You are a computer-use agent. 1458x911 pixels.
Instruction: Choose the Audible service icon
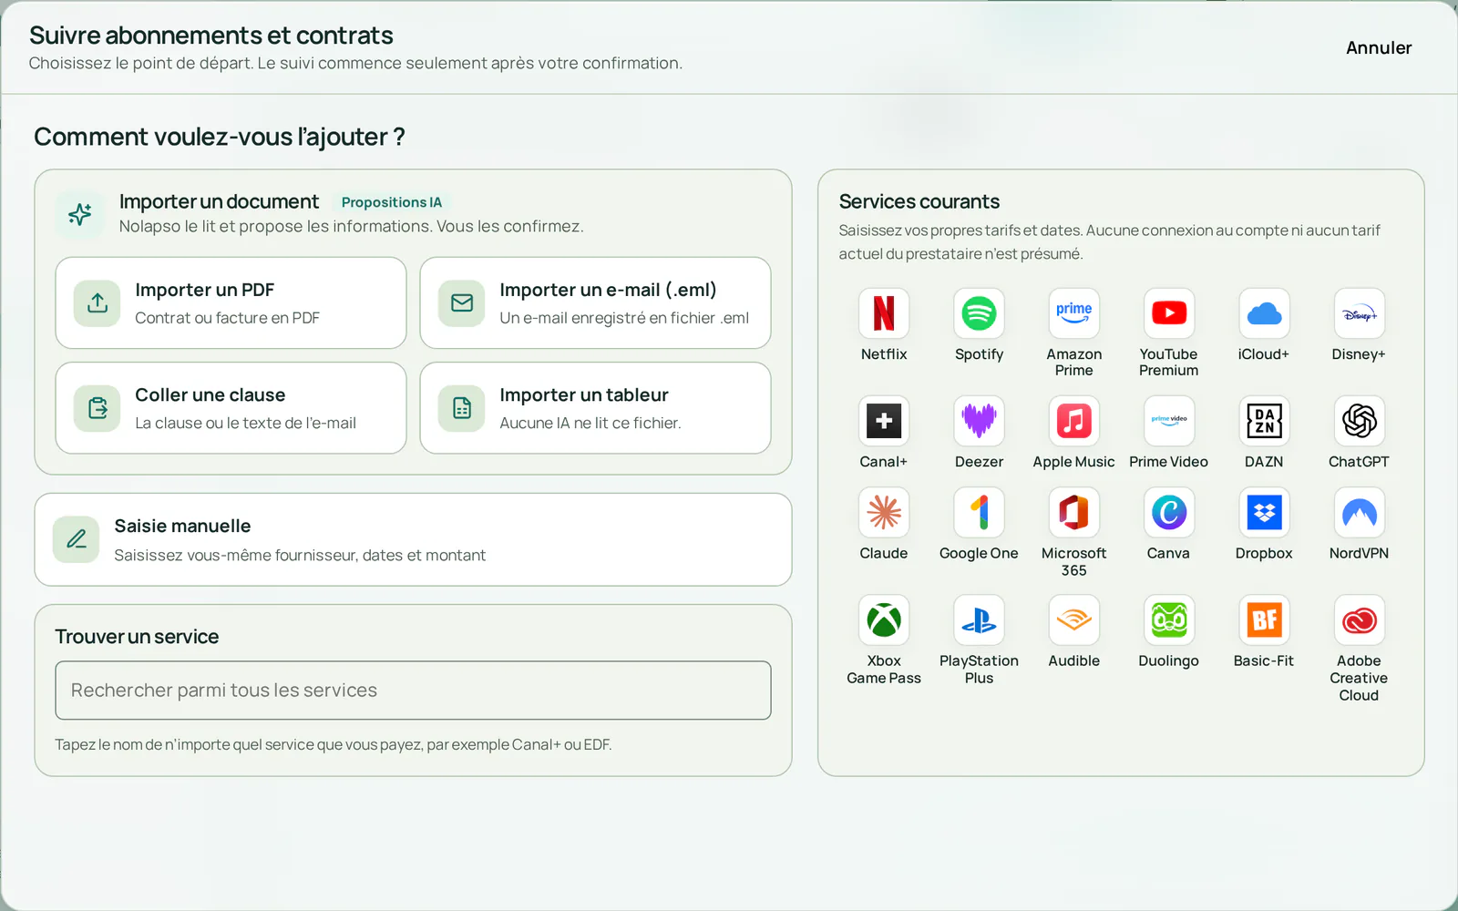1073,620
